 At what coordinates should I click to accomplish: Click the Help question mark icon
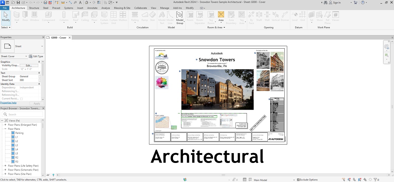click(x=363, y=2)
